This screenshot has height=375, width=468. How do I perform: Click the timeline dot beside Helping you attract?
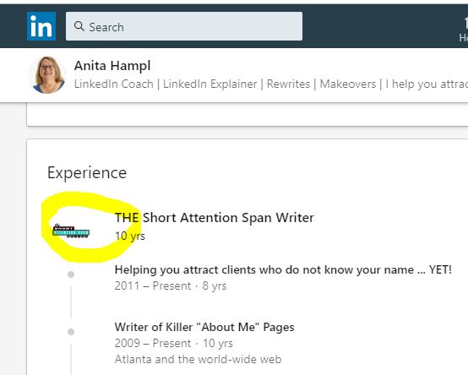click(x=71, y=274)
